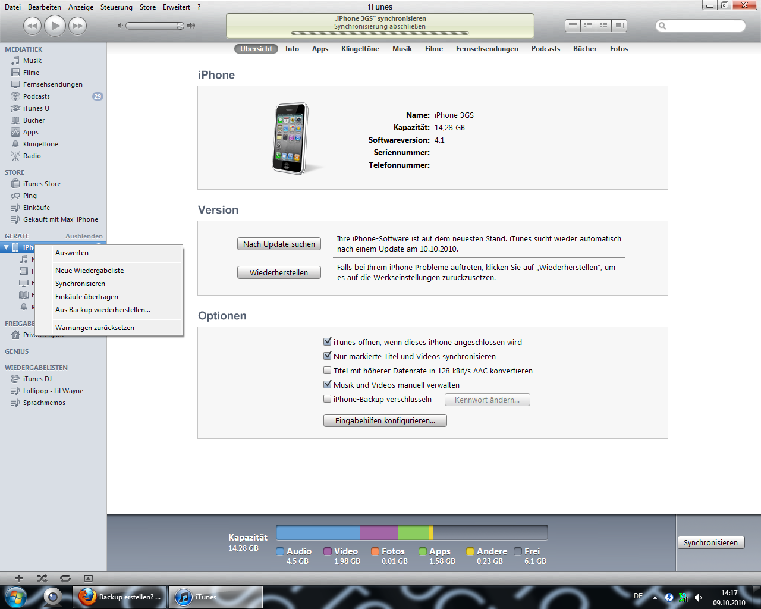The width and height of the screenshot is (761, 609).
Task: Click the Wiederherstellen button
Action: [x=279, y=272]
